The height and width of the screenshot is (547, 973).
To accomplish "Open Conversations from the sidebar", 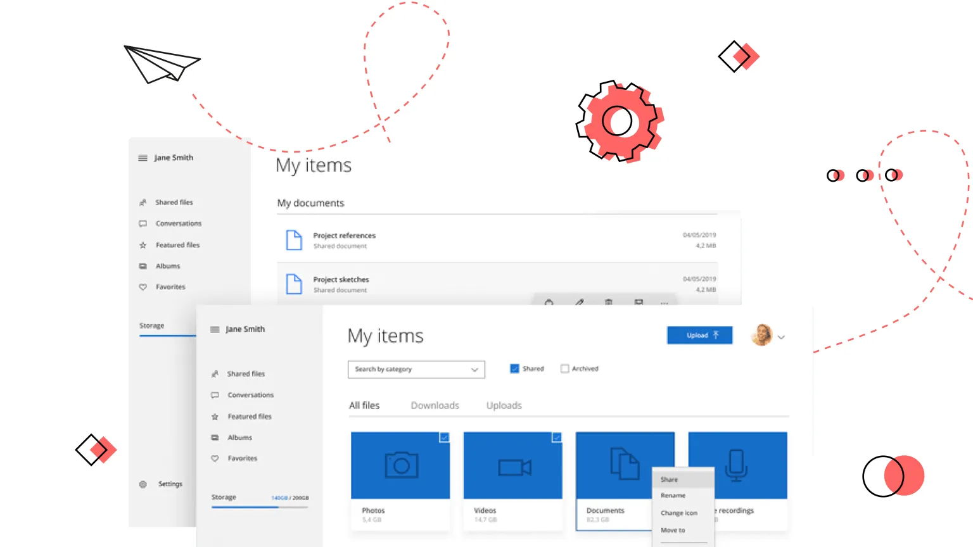I will click(216, 394).
